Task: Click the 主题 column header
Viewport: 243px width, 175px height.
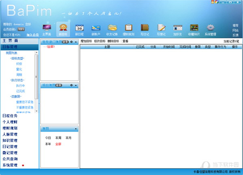Action: point(107,47)
